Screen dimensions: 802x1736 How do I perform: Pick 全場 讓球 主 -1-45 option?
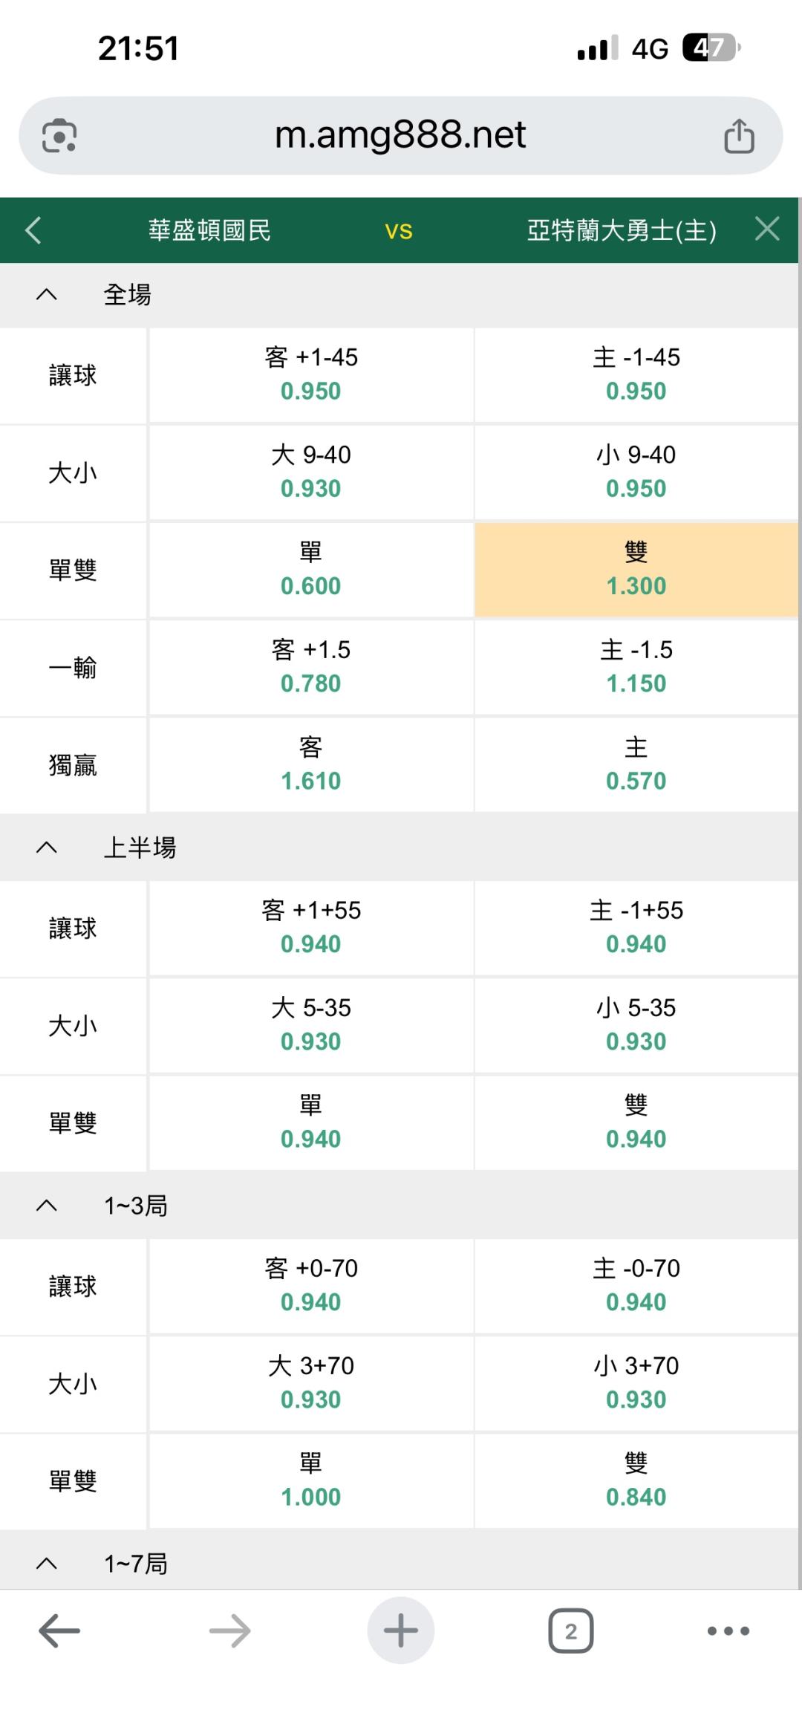(636, 374)
